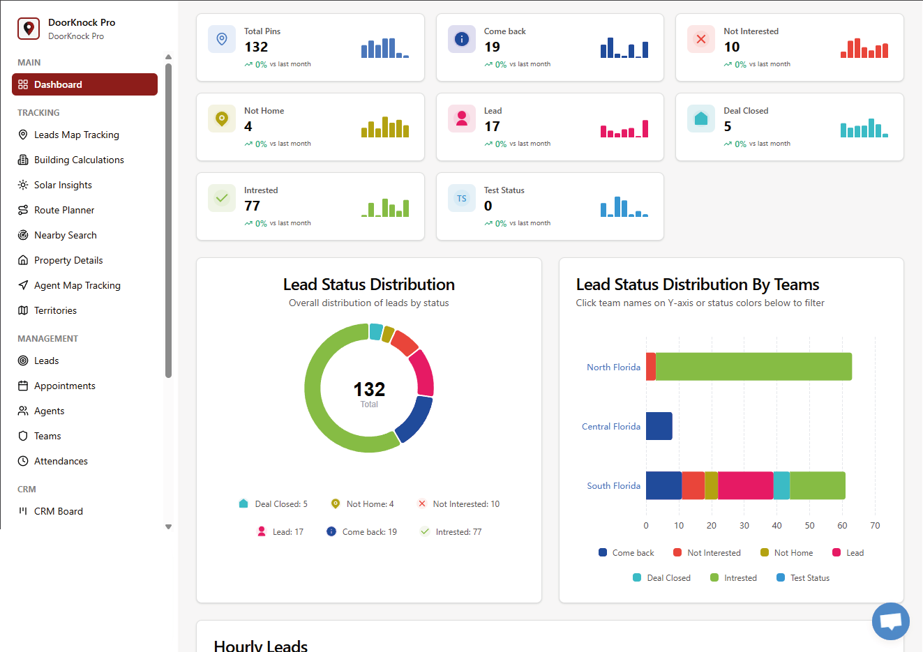This screenshot has height=652, width=923.
Task: Click the Come back info icon
Action: pyautogui.click(x=462, y=39)
